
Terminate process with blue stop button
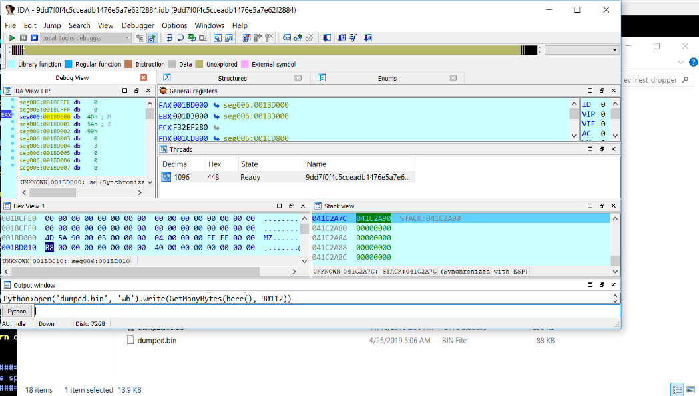34,38
